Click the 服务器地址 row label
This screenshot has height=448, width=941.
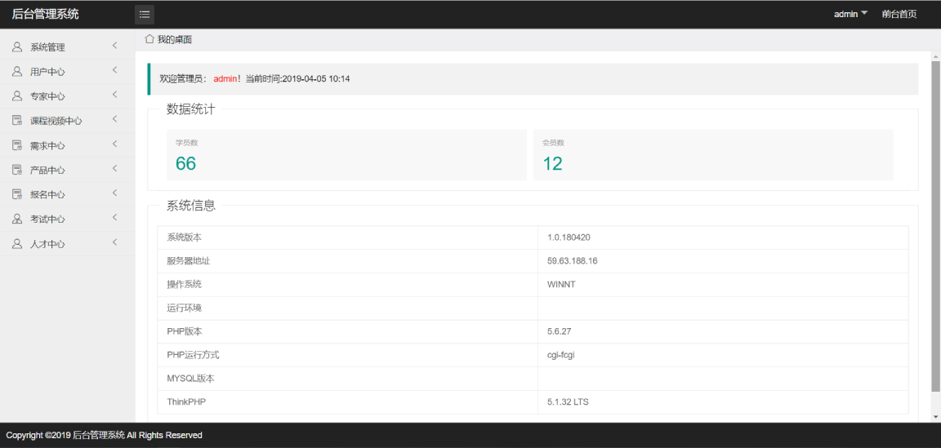click(189, 261)
